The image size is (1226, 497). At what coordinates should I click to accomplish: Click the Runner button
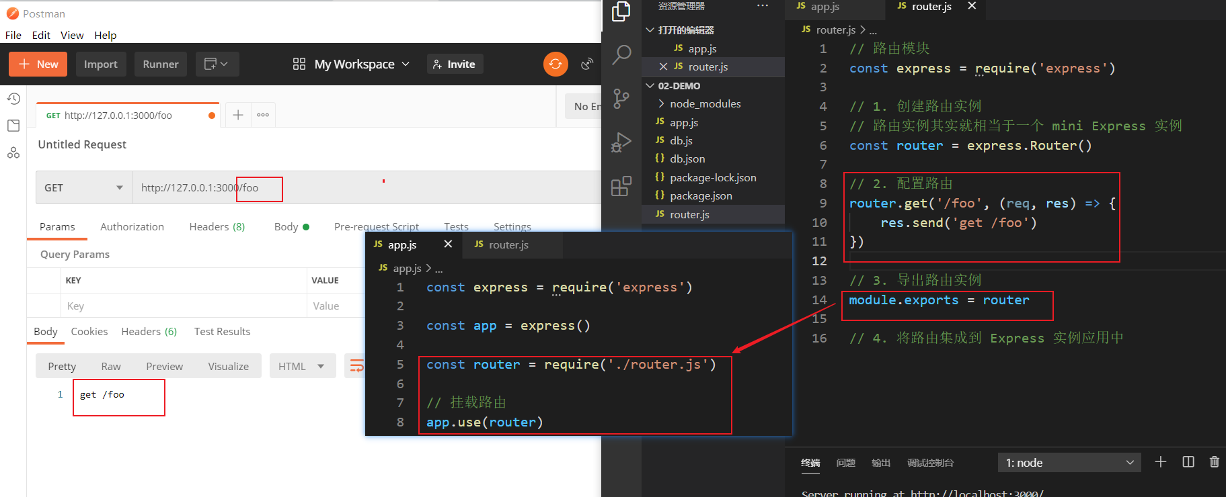(161, 64)
